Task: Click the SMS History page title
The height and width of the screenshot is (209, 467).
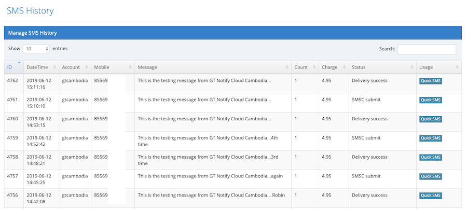Action: (30, 11)
